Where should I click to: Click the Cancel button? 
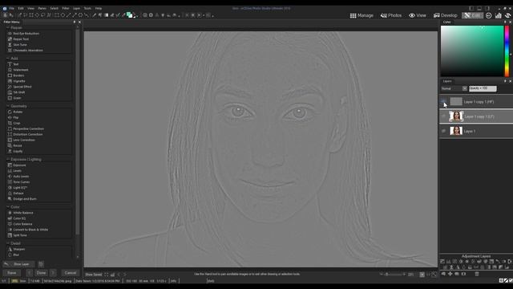pos(71,273)
